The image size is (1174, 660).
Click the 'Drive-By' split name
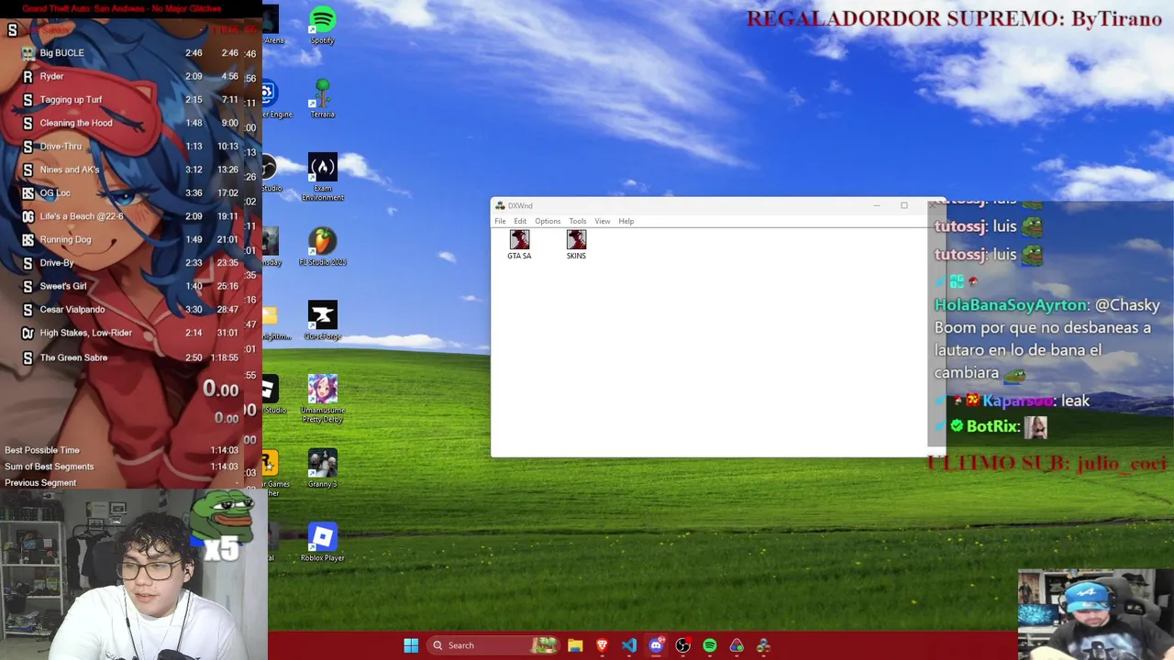(x=57, y=263)
